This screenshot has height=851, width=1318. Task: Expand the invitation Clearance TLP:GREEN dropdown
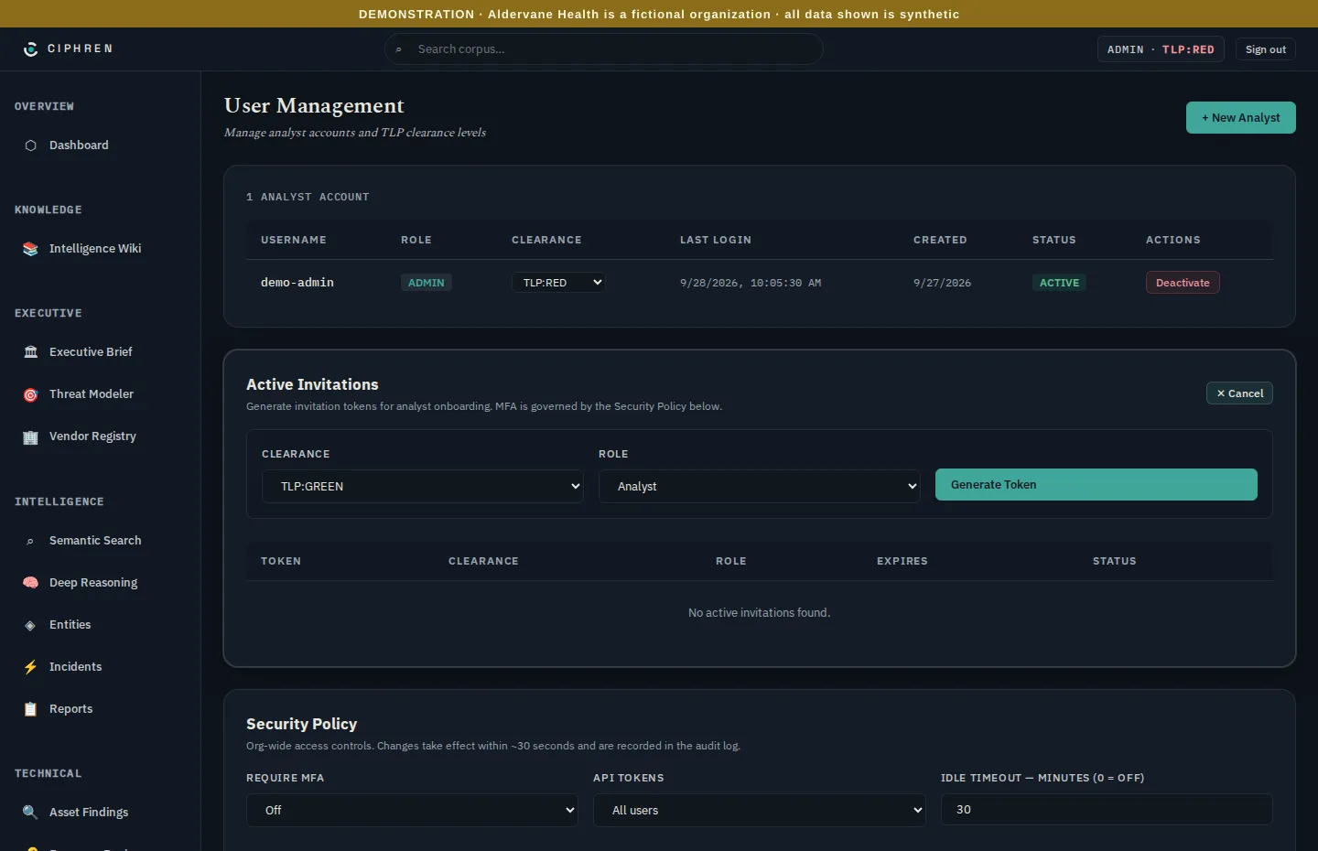click(423, 486)
